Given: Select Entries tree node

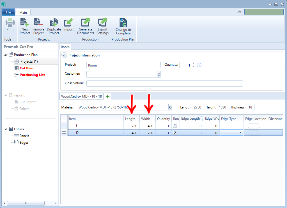Looking at the screenshot, I should pos(19,129).
